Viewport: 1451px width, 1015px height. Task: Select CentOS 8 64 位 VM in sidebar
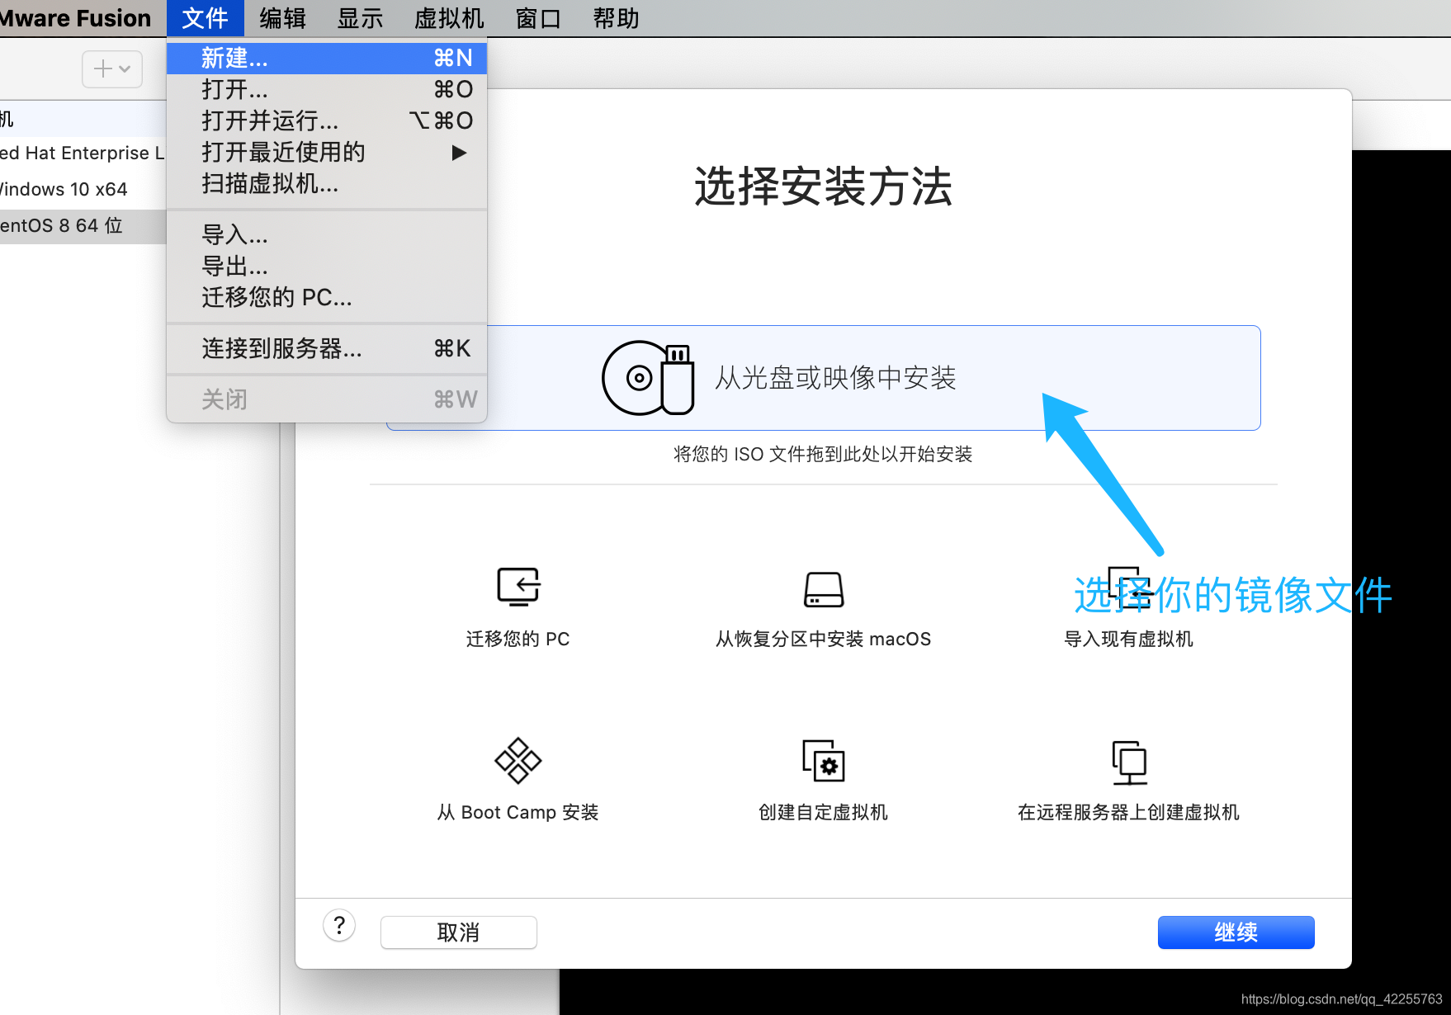pyautogui.click(x=83, y=226)
